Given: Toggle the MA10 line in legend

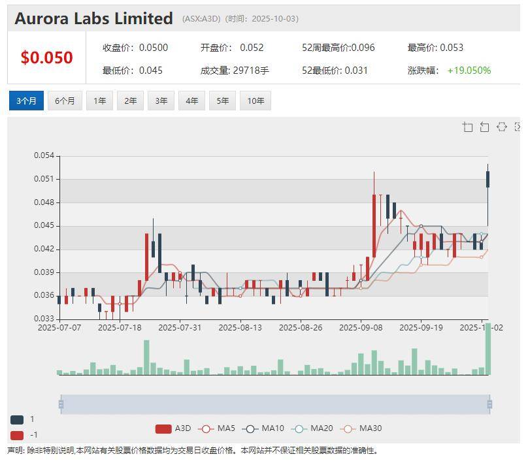Looking at the screenshot, I should click(x=263, y=428).
